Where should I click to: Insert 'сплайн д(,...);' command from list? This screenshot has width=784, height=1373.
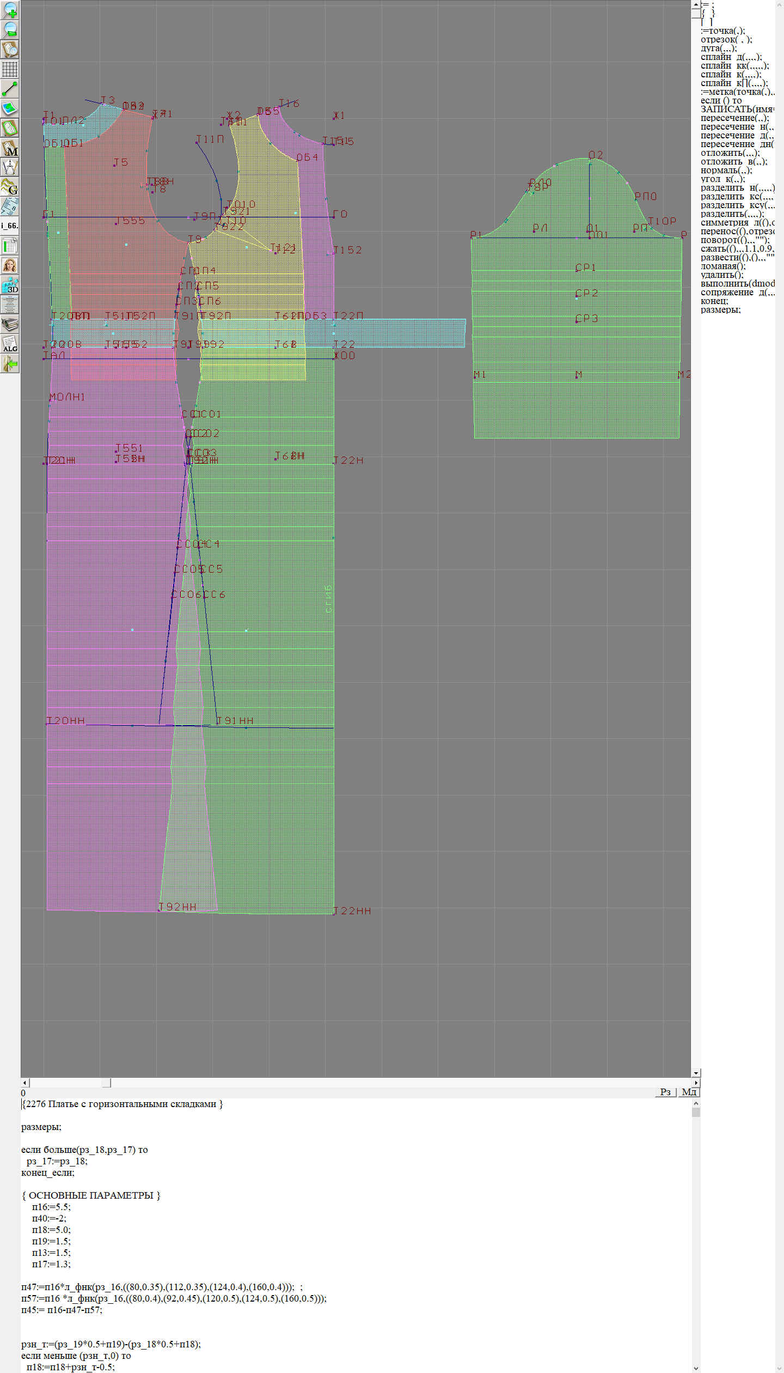[x=731, y=57]
